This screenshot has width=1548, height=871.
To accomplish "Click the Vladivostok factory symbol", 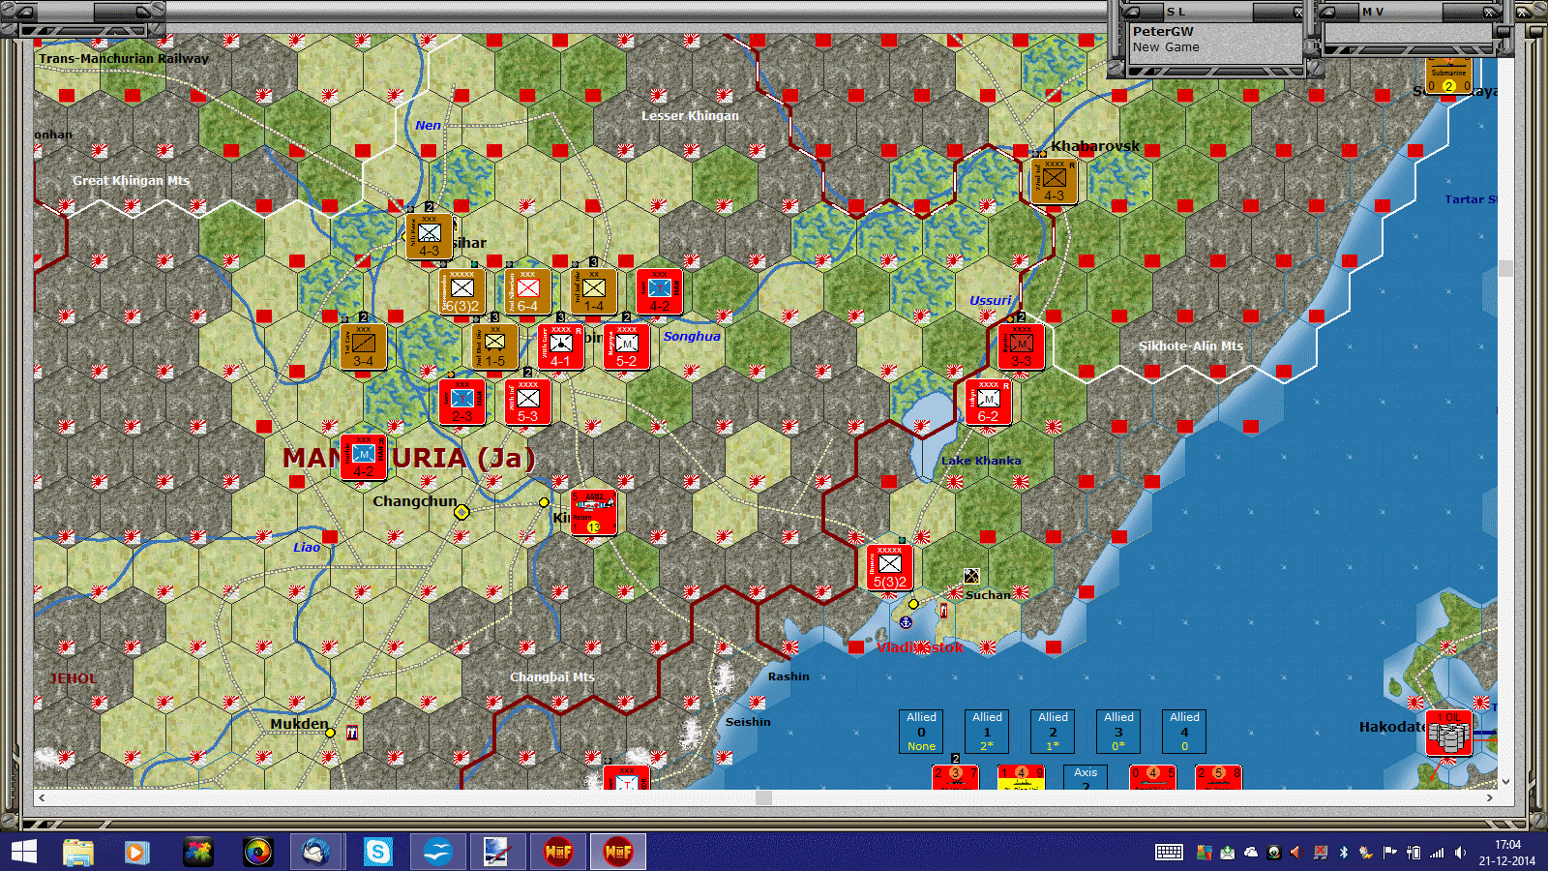I will click(944, 611).
